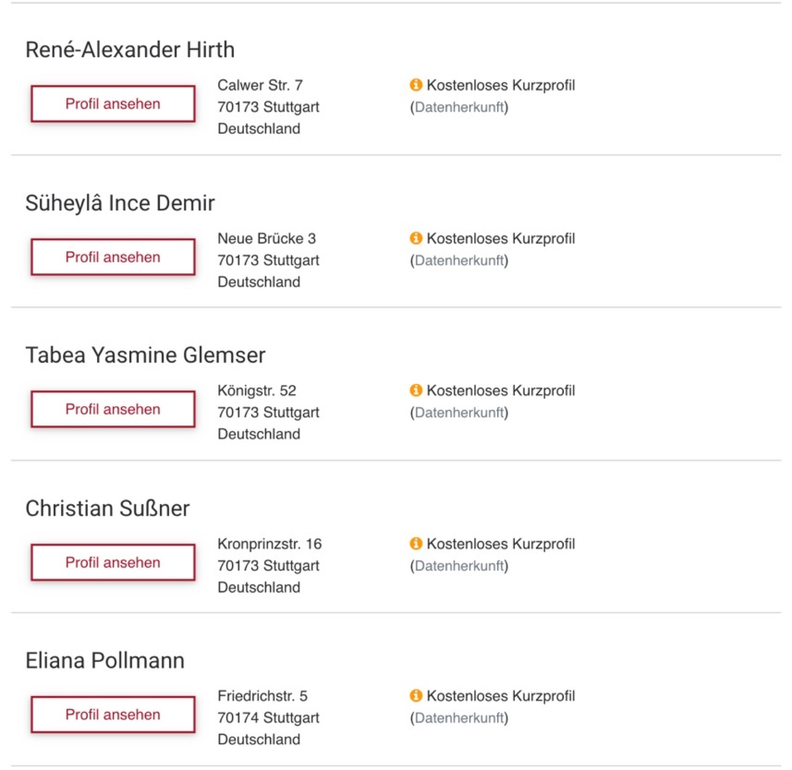Click the name heading René-Alexander Hirth
Viewport: 792px width, 770px height.
click(130, 50)
